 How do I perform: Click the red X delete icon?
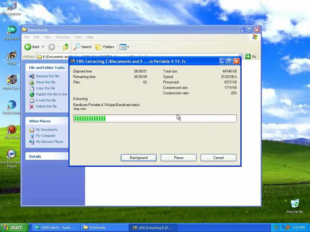(31, 107)
